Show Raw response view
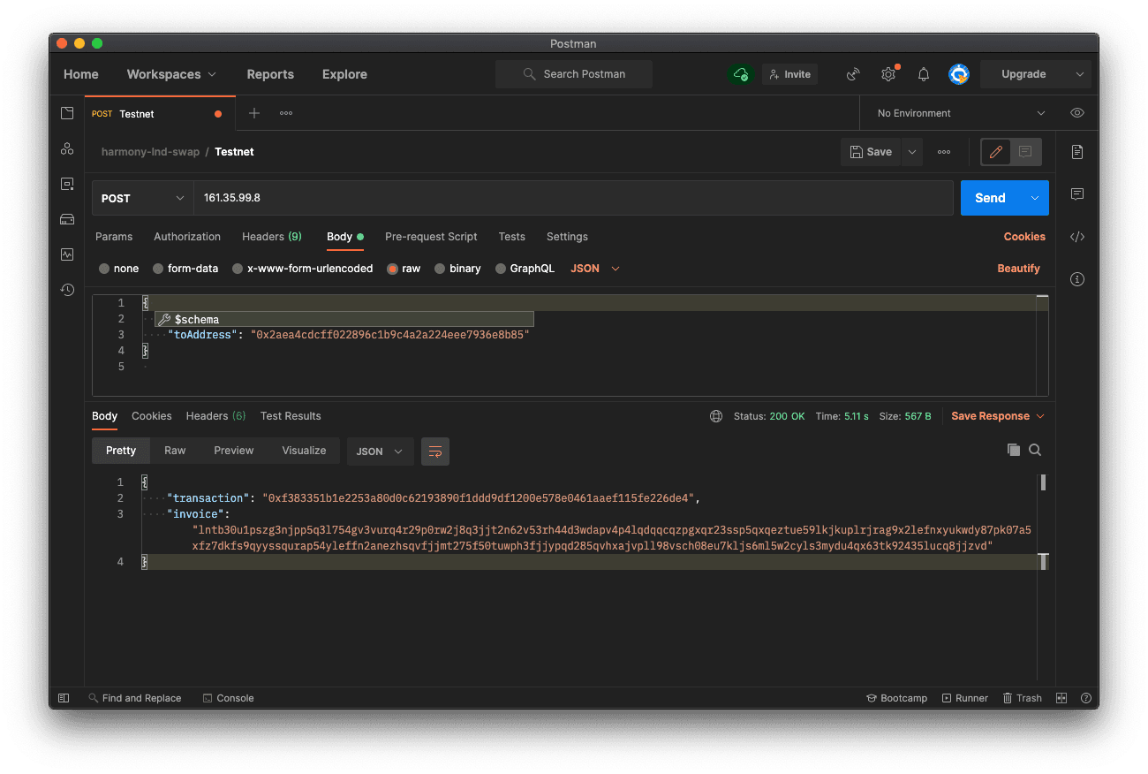1148x774 pixels. 175,451
